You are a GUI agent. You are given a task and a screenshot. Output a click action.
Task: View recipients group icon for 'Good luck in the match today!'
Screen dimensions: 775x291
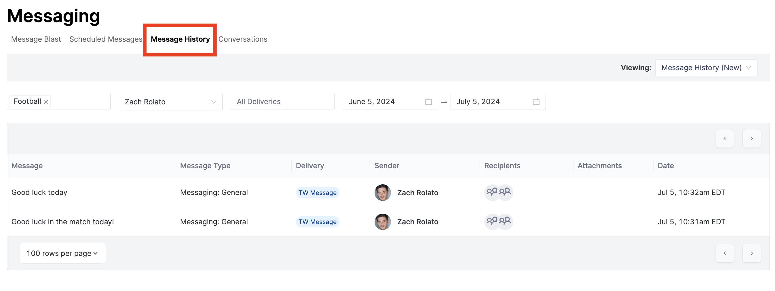(x=498, y=221)
